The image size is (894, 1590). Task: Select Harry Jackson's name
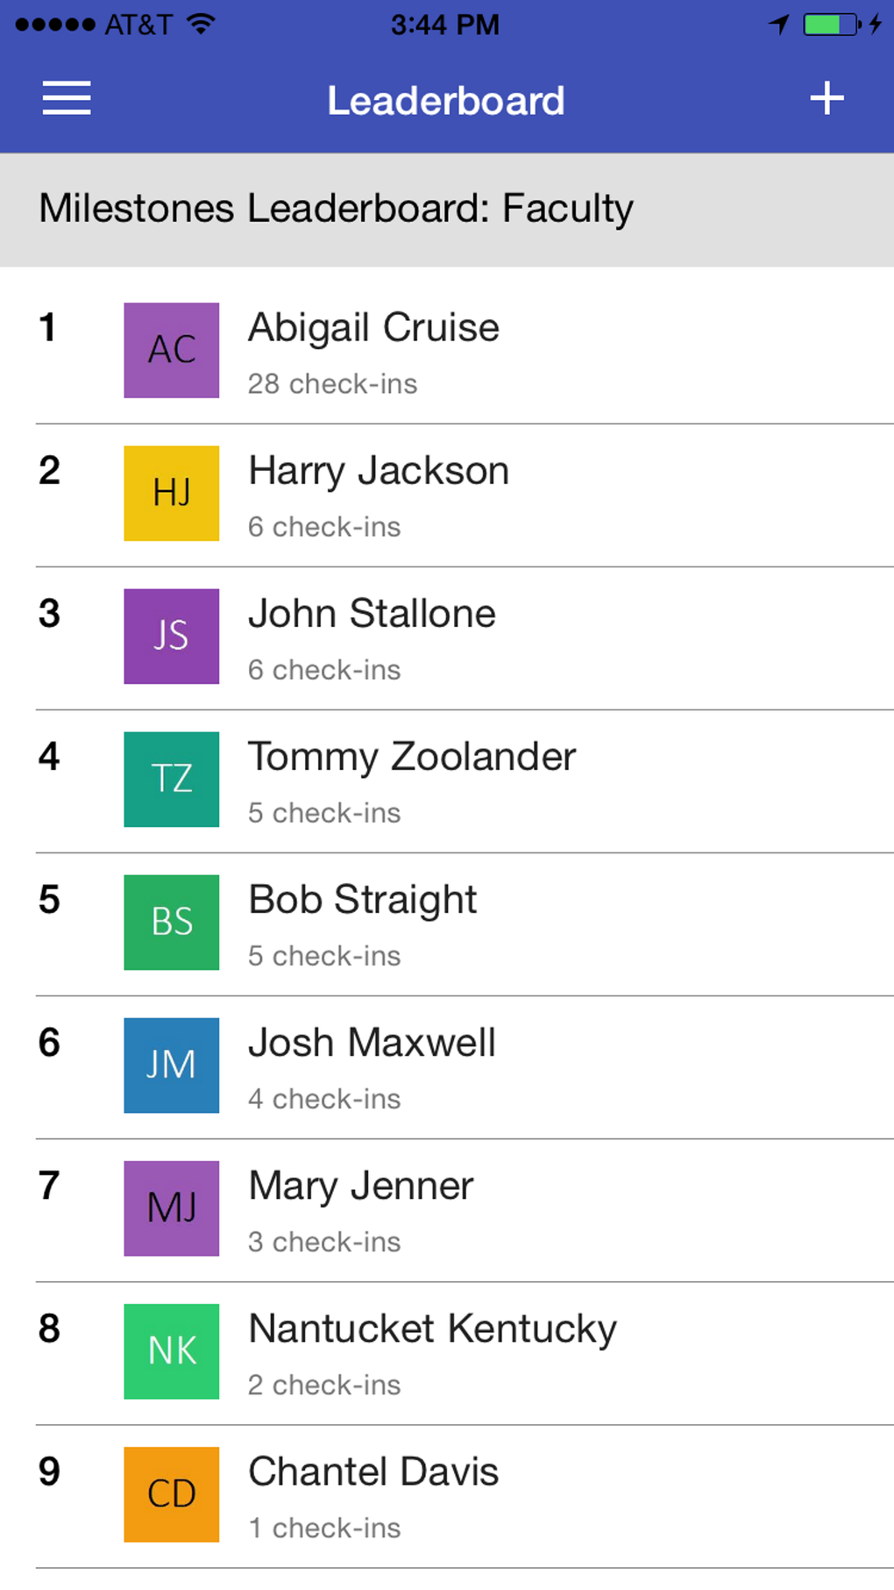point(379,471)
